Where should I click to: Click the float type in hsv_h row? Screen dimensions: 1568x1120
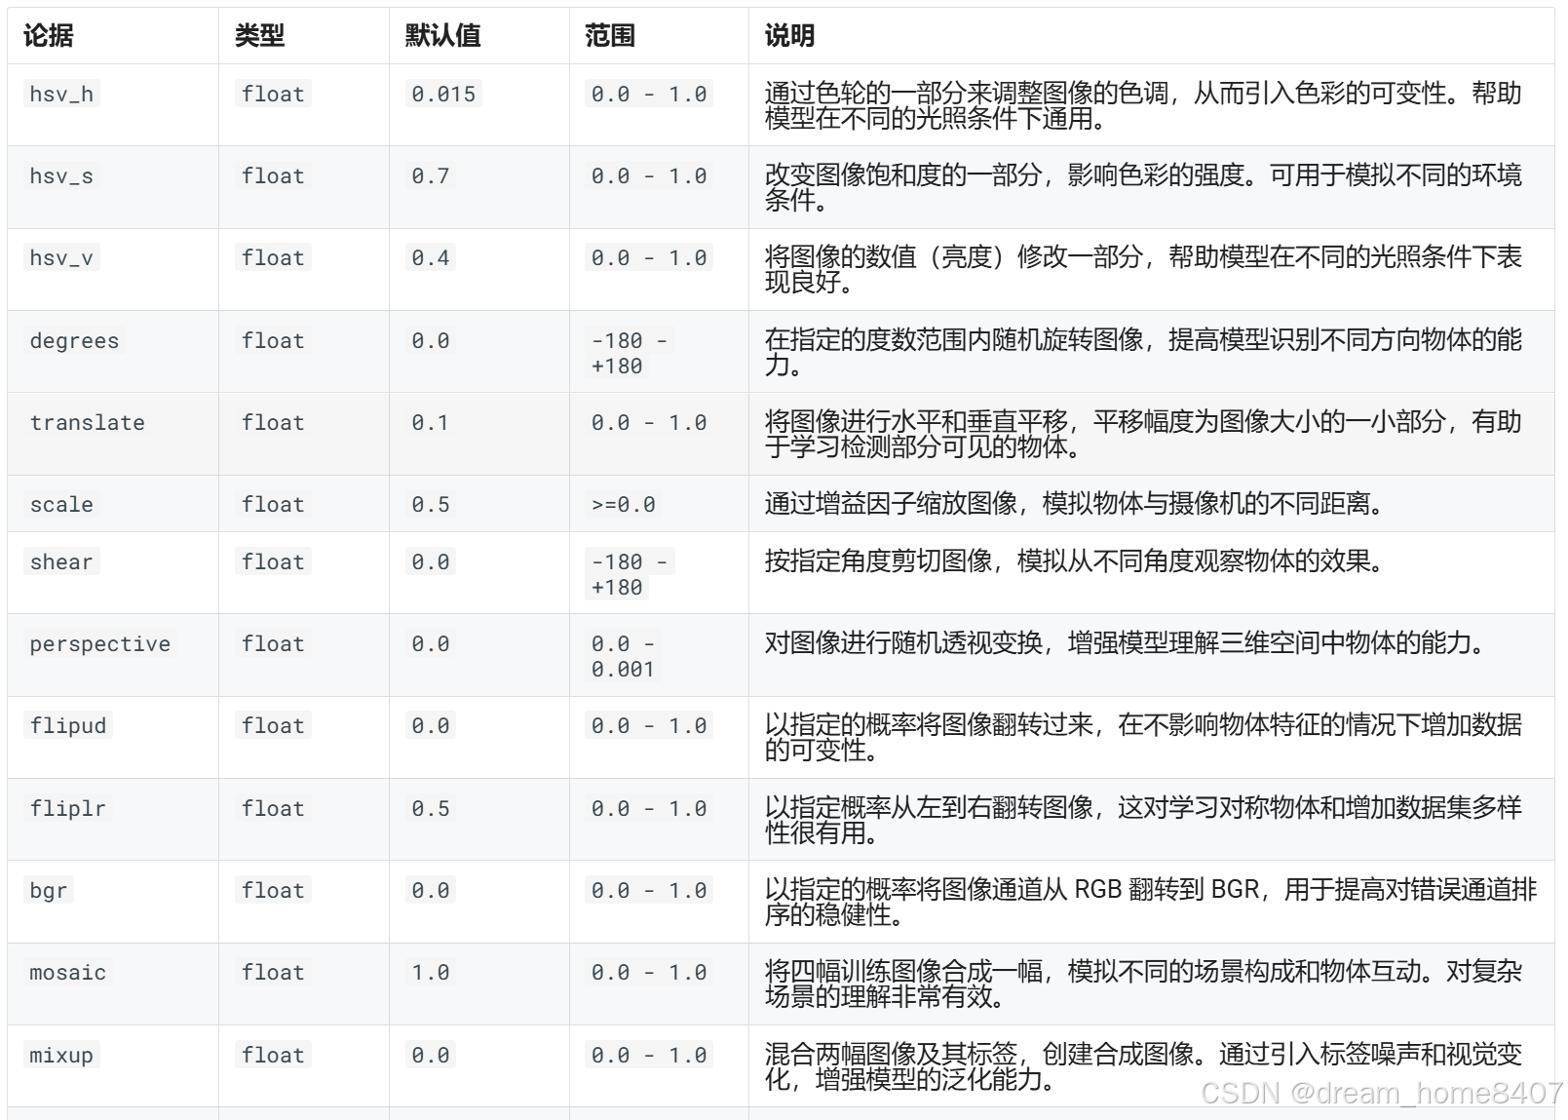pos(273,94)
